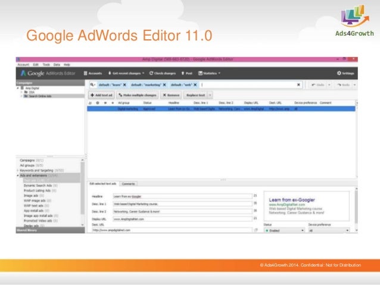
Task: Remove the default "marketing" filter chip
Action: (x=164, y=84)
